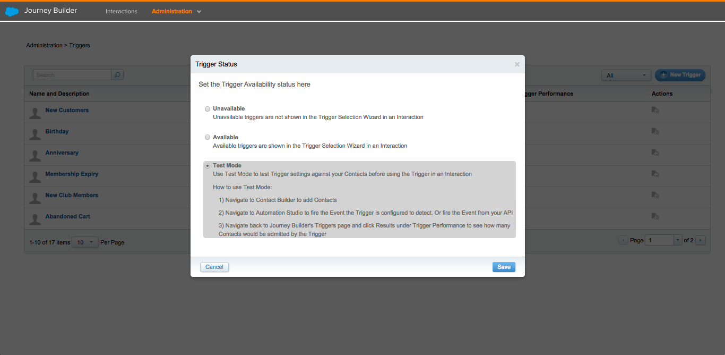Go to the previous page arrow
The image size is (725, 355).
[623, 240]
